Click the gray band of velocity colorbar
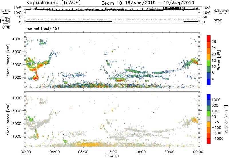Image resolution: width=229 pixels, height=158 pixels. pyautogui.click(x=209, y=119)
